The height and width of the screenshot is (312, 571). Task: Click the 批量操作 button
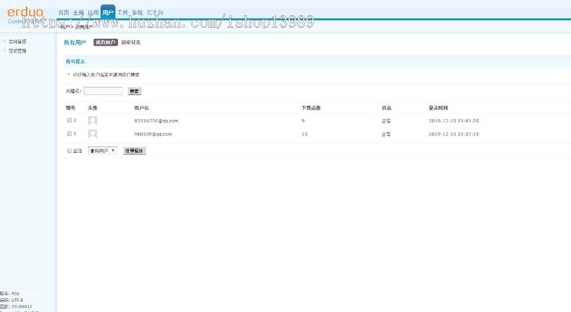pyautogui.click(x=135, y=151)
